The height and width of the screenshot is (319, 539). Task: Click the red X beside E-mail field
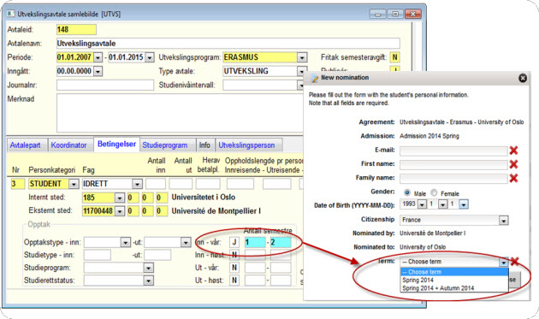click(x=513, y=151)
